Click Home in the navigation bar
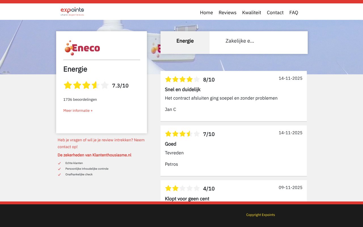This screenshot has height=227, width=363. 206,12
